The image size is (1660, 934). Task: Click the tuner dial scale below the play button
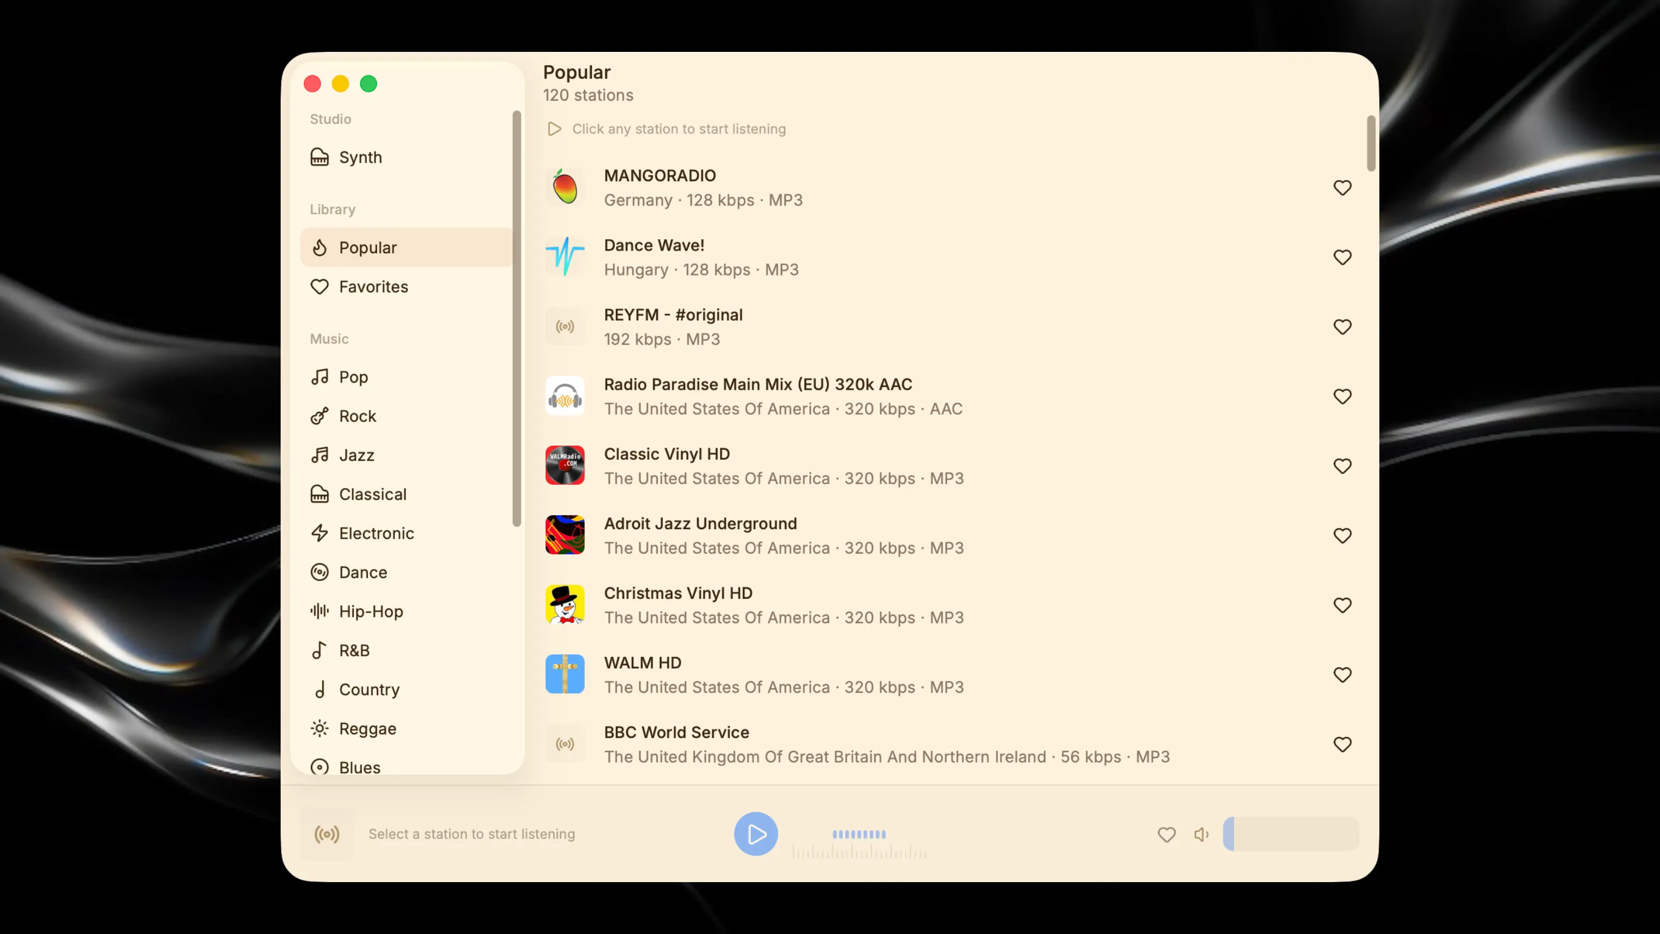pyautogui.click(x=859, y=852)
